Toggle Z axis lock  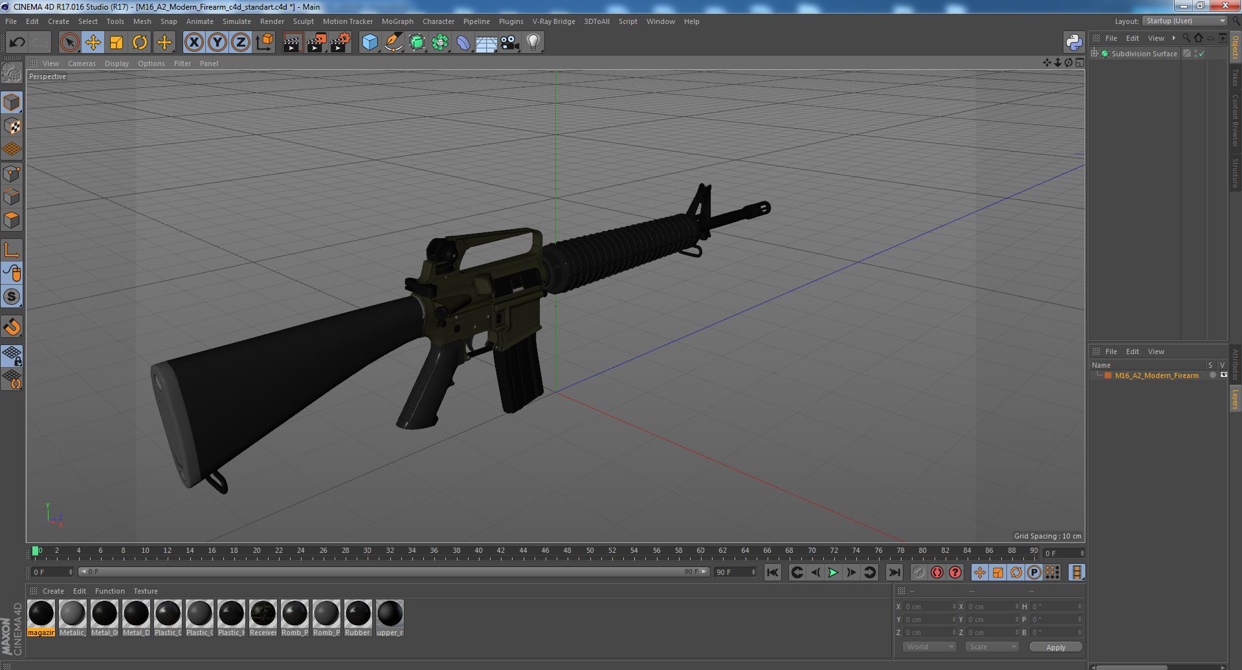[241, 43]
